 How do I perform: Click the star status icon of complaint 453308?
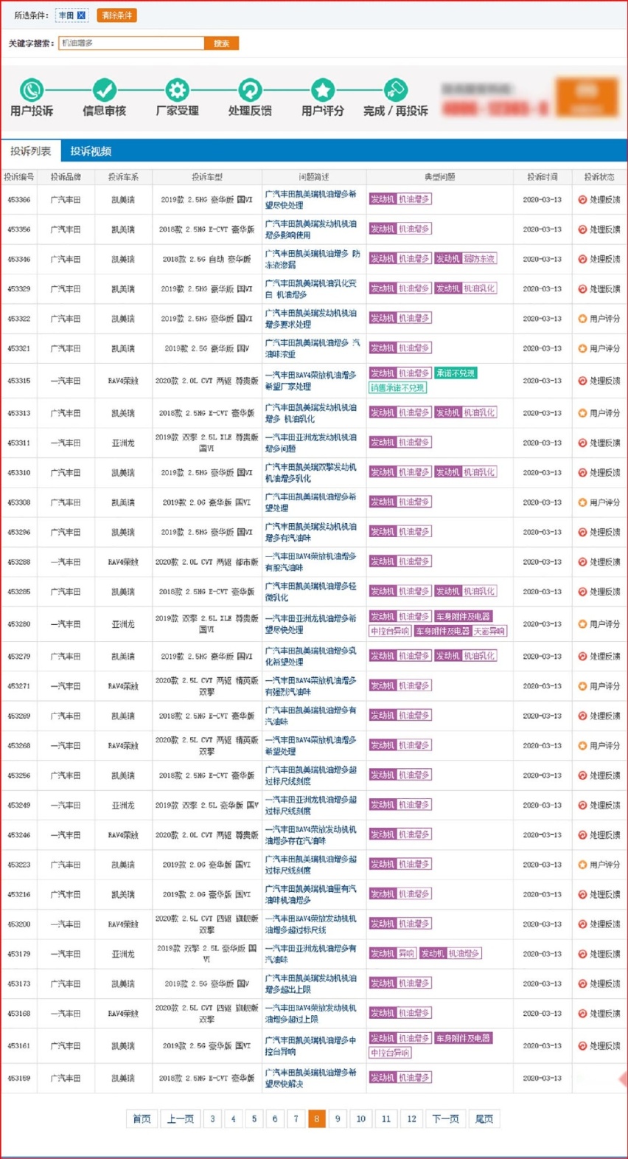[582, 502]
